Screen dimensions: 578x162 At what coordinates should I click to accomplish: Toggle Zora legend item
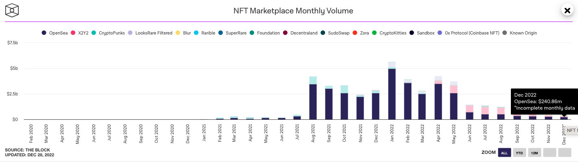click(x=361, y=33)
